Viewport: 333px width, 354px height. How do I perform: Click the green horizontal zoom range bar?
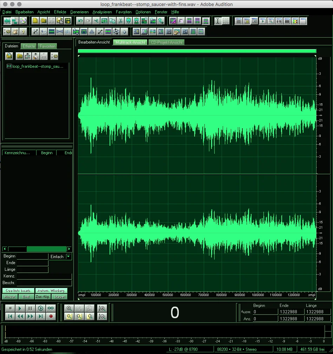(x=197, y=51)
